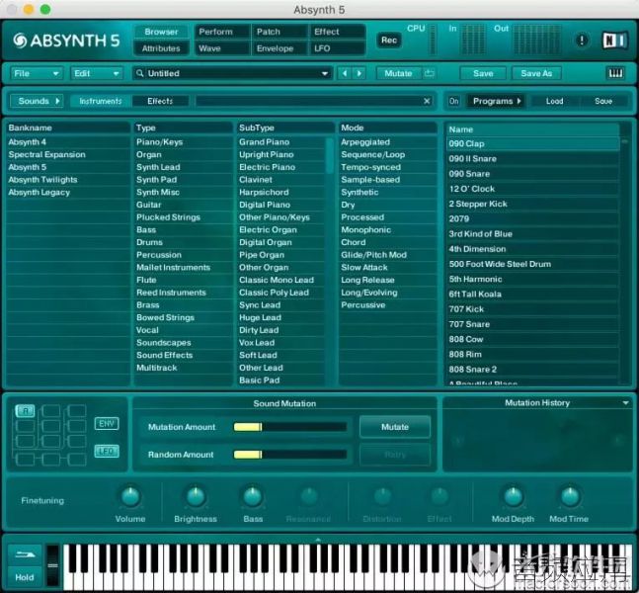This screenshot has height=593, width=639.
Task: Click the Volume knob
Action: pyautogui.click(x=130, y=496)
